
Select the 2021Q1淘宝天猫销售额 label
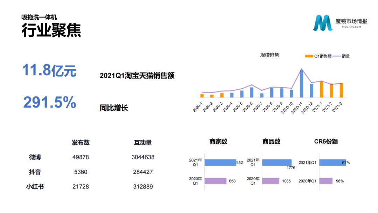click(137, 76)
